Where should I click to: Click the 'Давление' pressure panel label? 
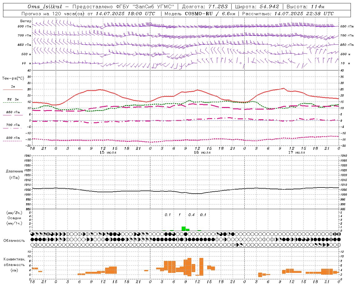tap(14, 171)
